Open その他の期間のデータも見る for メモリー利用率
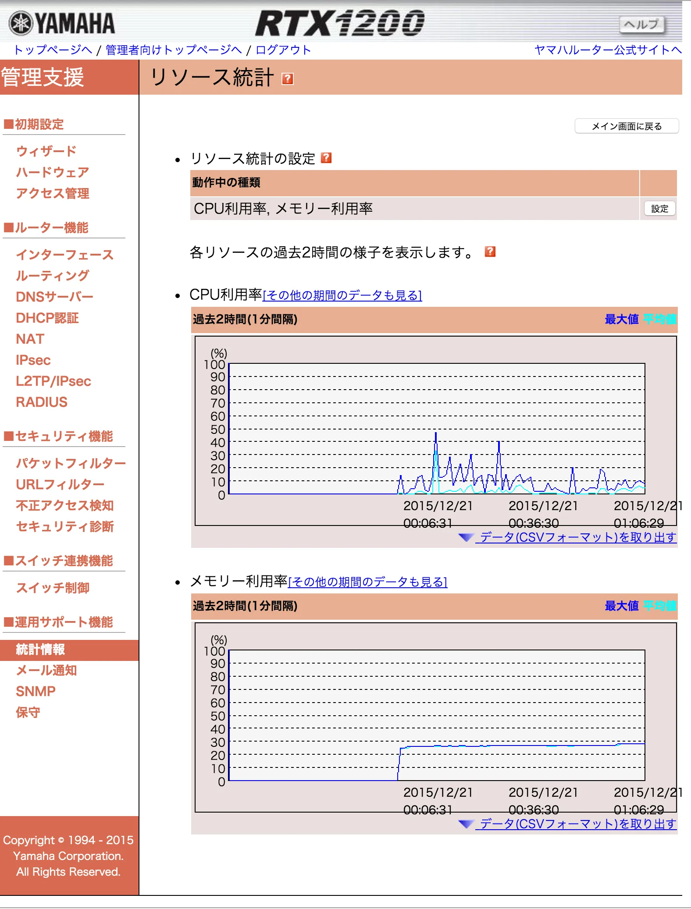691x909 pixels. 367,582
